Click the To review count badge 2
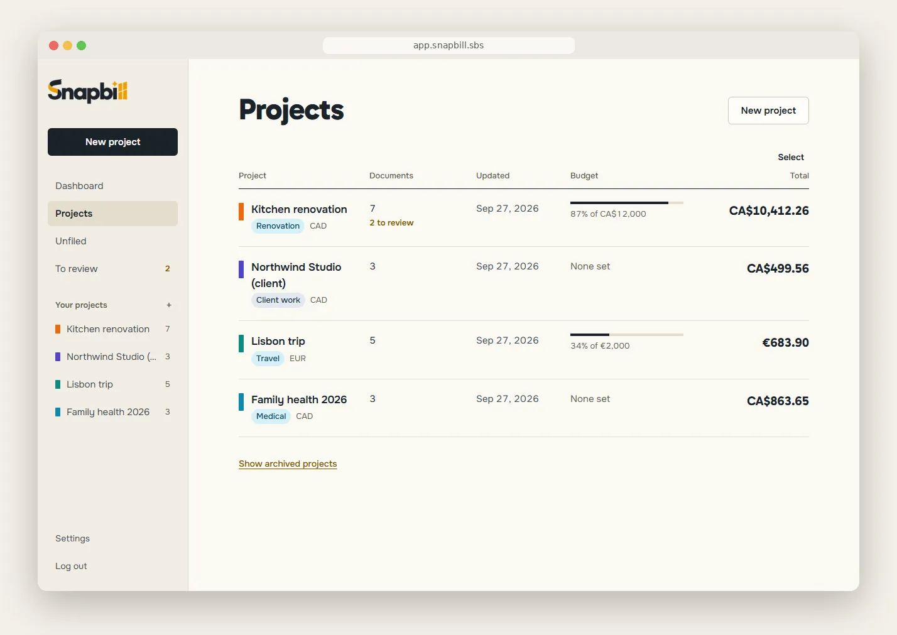This screenshot has width=897, height=635. pos(168,269)
